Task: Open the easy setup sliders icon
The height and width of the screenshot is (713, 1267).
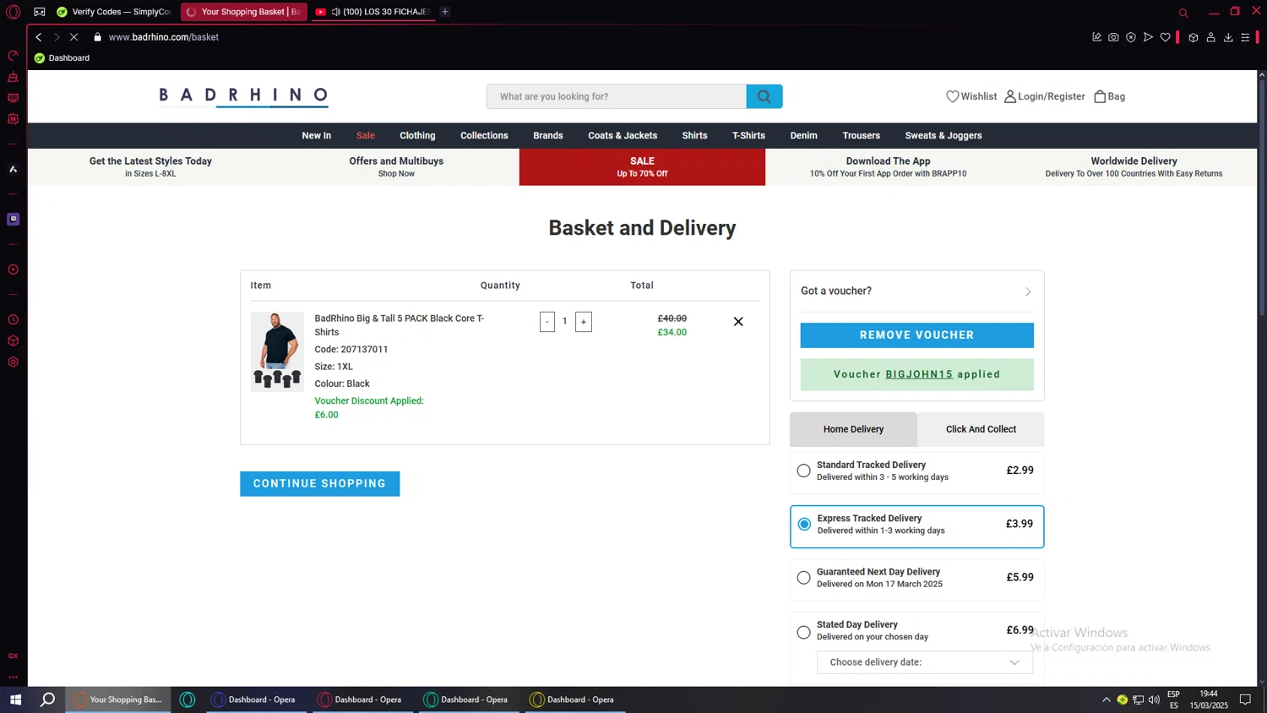Action: pos(1245,37)
